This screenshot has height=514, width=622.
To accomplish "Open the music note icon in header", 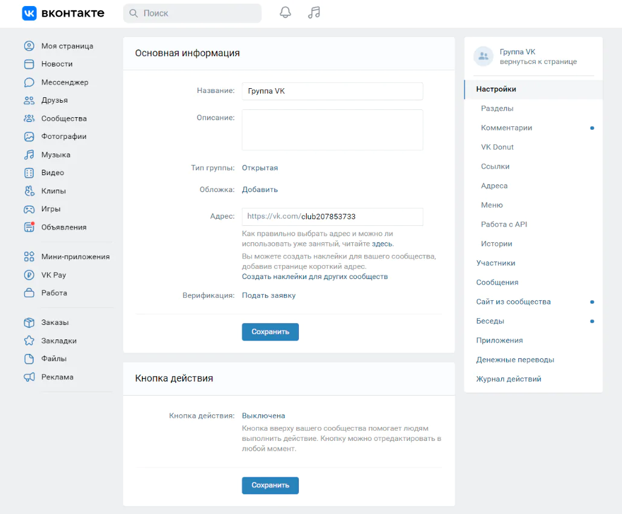I will click(313, 13).
